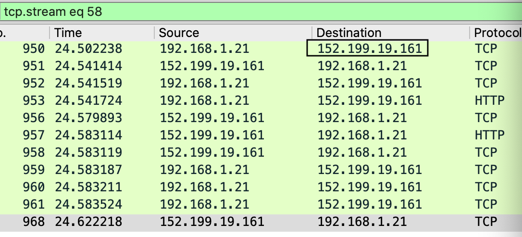The image size is (522, 237).
Task: Sort packets by the Protocol column header
Action: point(496,33)
